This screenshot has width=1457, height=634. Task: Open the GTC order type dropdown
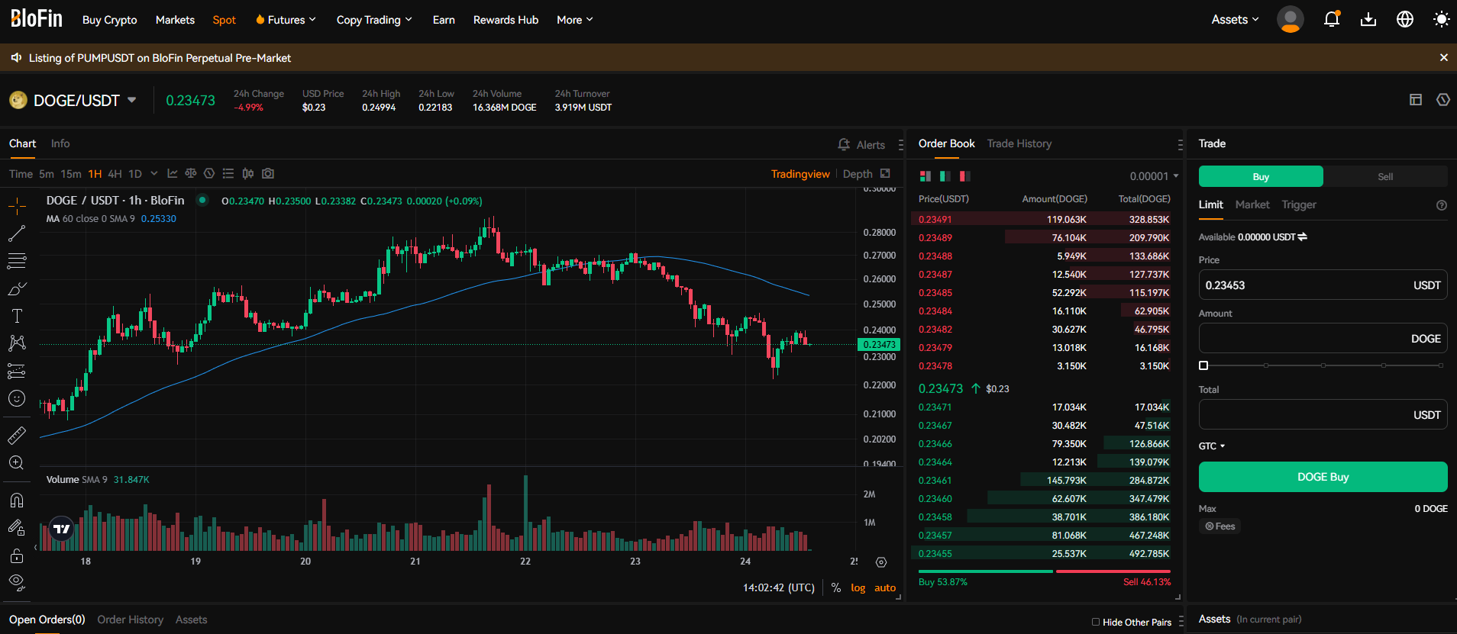(x=1212, y=446)
